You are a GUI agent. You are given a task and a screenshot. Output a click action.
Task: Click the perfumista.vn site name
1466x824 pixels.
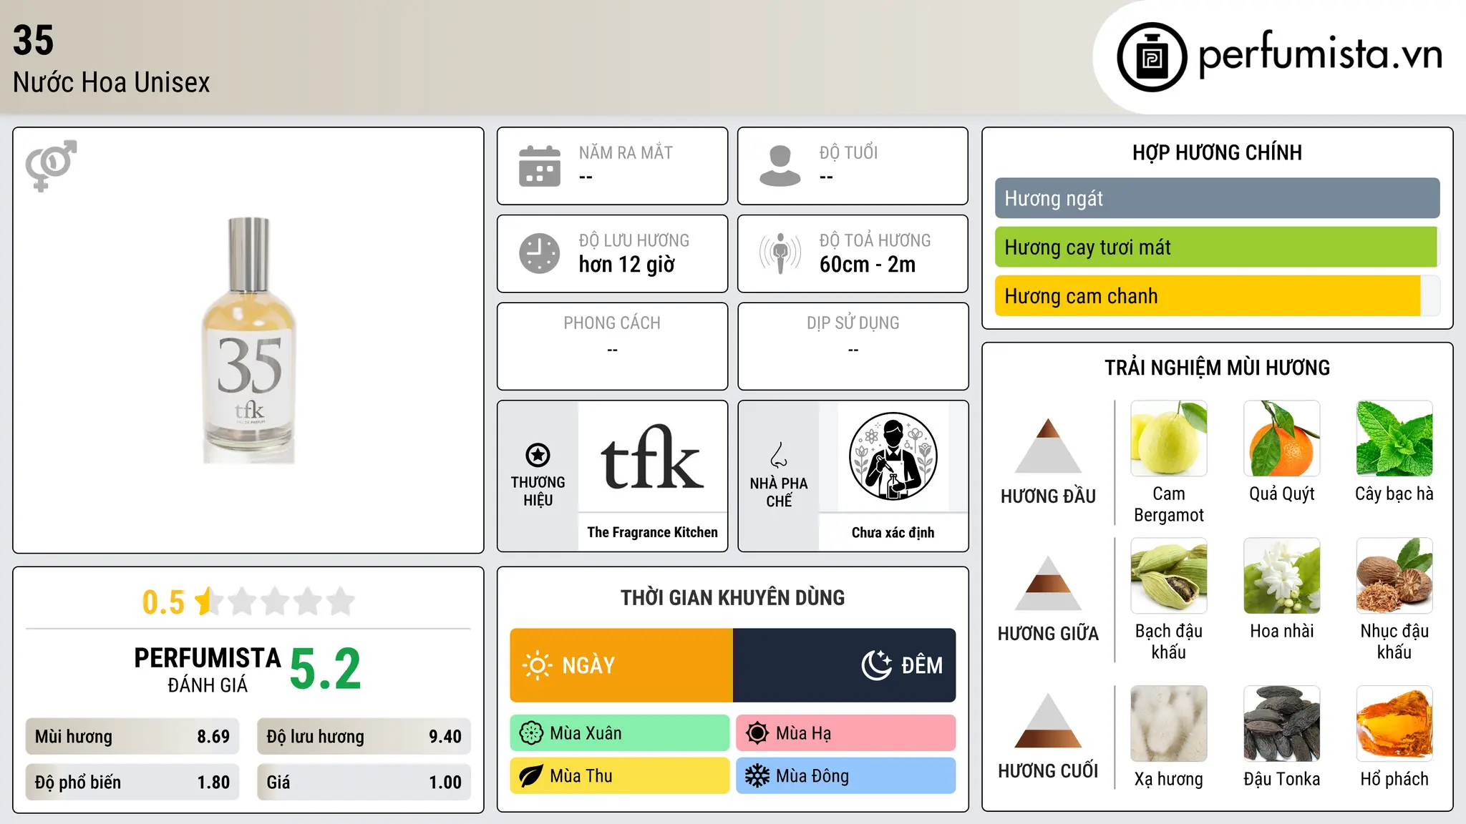pos(1321,54)
